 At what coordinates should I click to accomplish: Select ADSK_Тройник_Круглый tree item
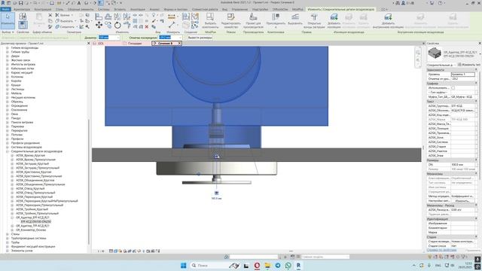click(32, 209)
